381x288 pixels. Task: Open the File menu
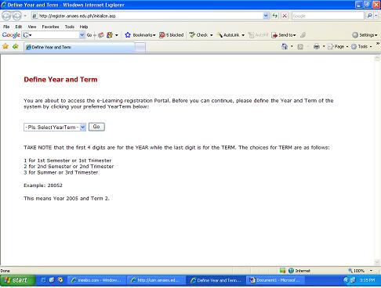[x=6, y=27]
